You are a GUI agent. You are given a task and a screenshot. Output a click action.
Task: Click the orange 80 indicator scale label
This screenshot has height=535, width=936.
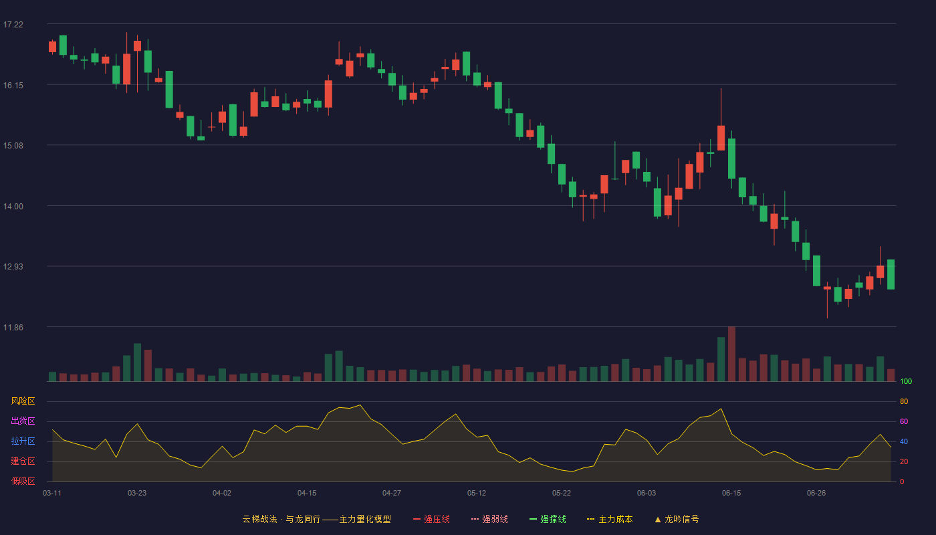(904, 401)
